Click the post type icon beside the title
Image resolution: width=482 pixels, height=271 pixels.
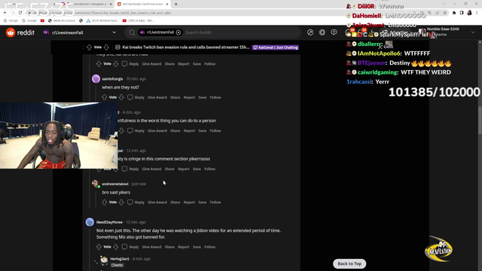pos(117,47)
